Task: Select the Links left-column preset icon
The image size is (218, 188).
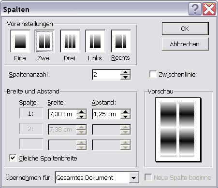Action: click(95, 41)
